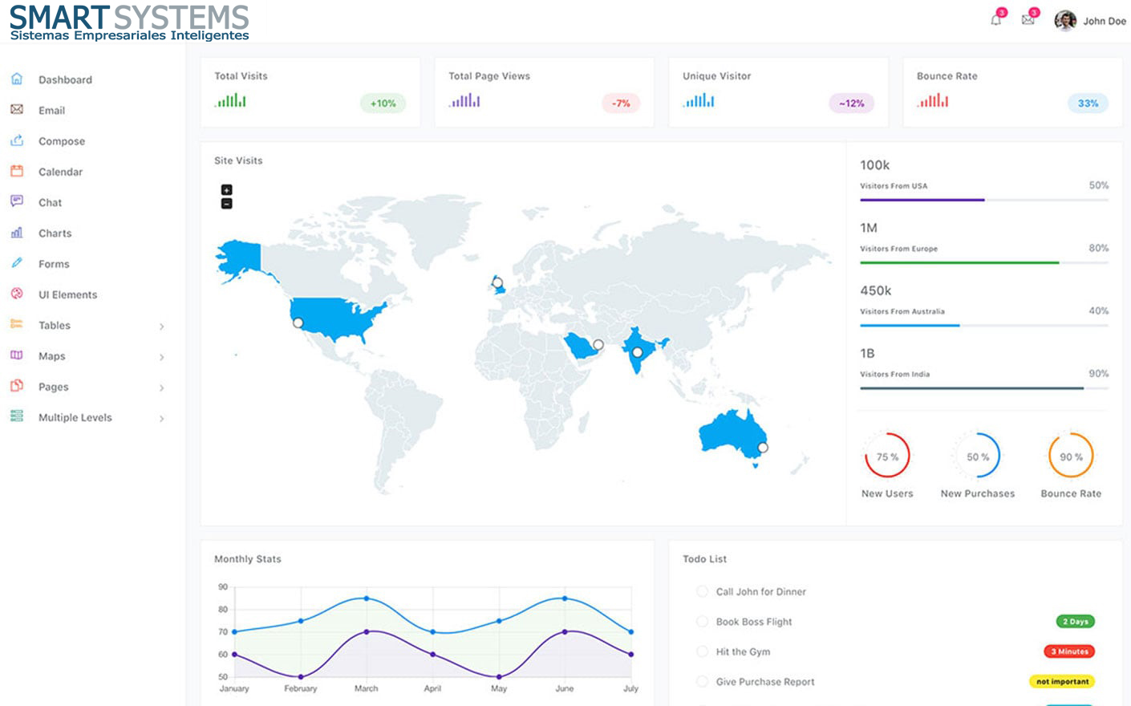This screenshot has width=1131, height=706.
Task: Expand the Maps submenu chevron
Action: tap(161, 357)
